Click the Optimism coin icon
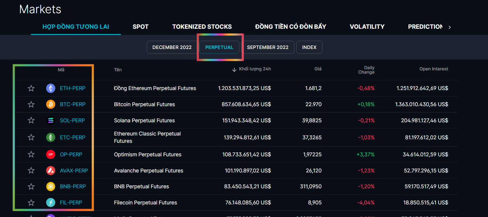Screen dimensions: 488x217 [x=51, y=154]
